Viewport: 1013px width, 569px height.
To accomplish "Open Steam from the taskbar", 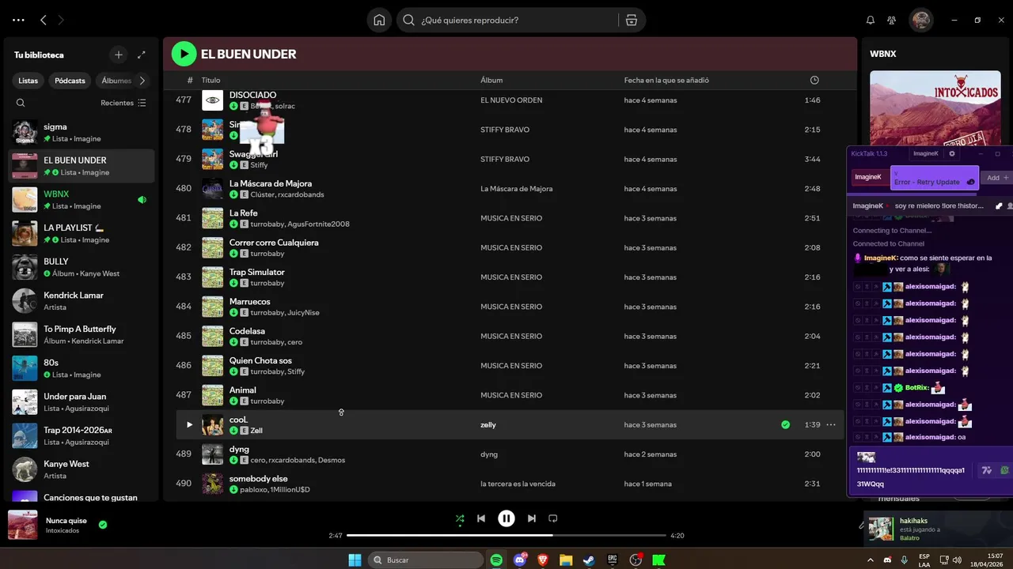I will (x=589, y=560).
